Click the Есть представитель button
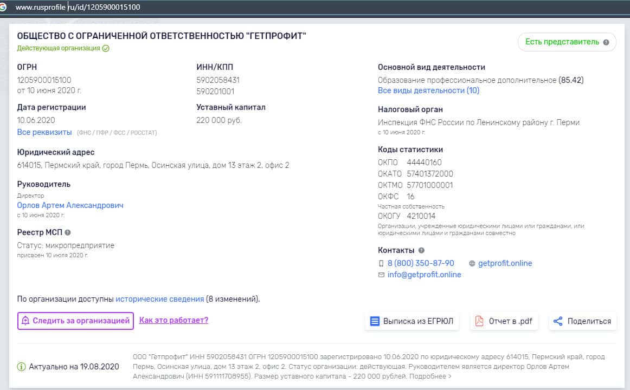Viewport: 630px width, 390px height. click(x=567, y=42)
